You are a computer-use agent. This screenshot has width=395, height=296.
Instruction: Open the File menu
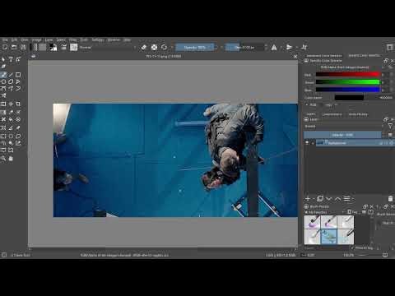coord(5,40)
